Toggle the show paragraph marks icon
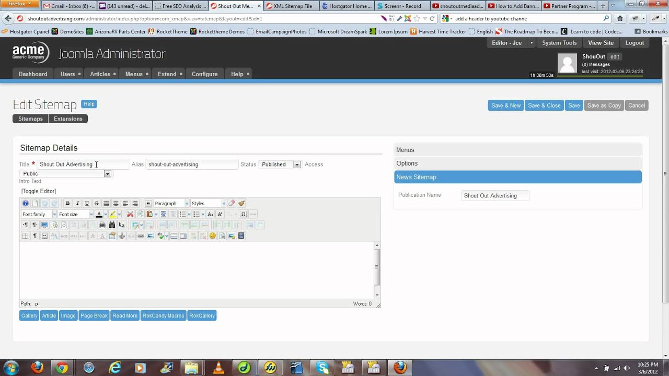This screenshot has width=669, height=376. (35, 236)
